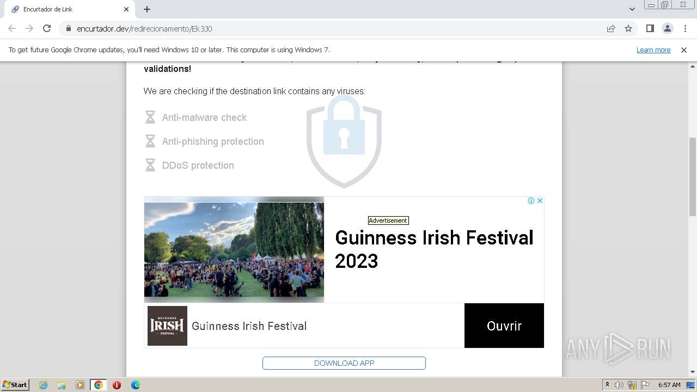The height and width of the screenshot is (392, 697).
Task: Go back to the previous page
Action: click(12, 28)
